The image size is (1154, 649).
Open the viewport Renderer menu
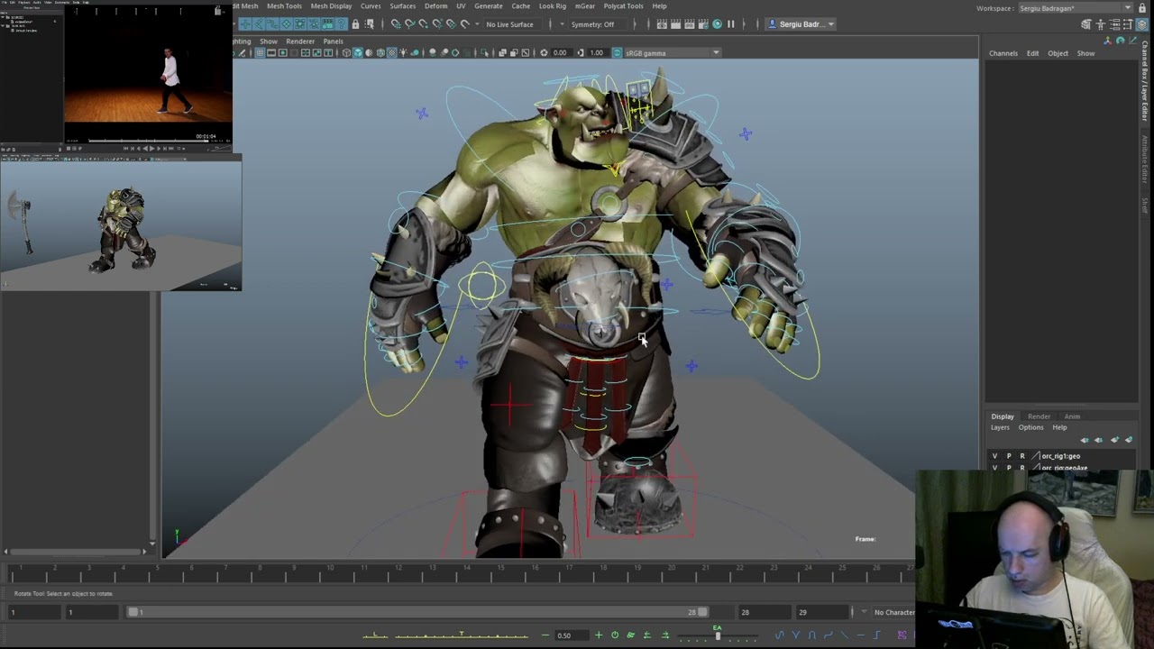pos(300,41)
